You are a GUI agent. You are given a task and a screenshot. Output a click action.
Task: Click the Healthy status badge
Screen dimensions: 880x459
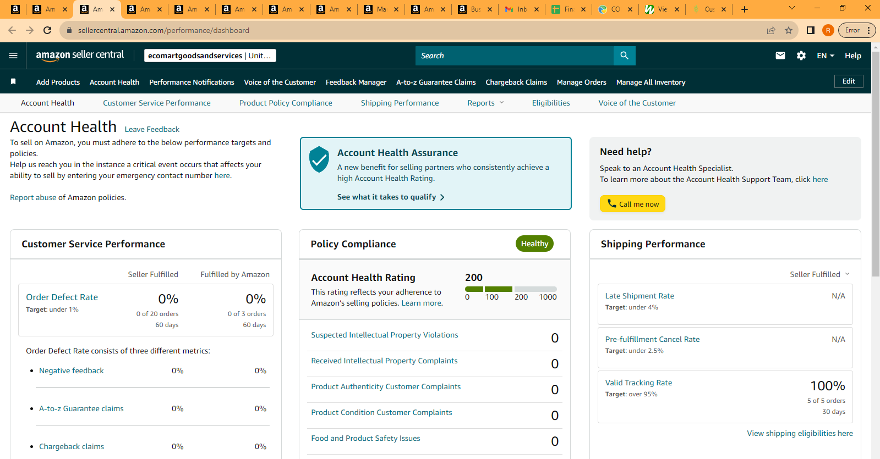pos(534,244)
